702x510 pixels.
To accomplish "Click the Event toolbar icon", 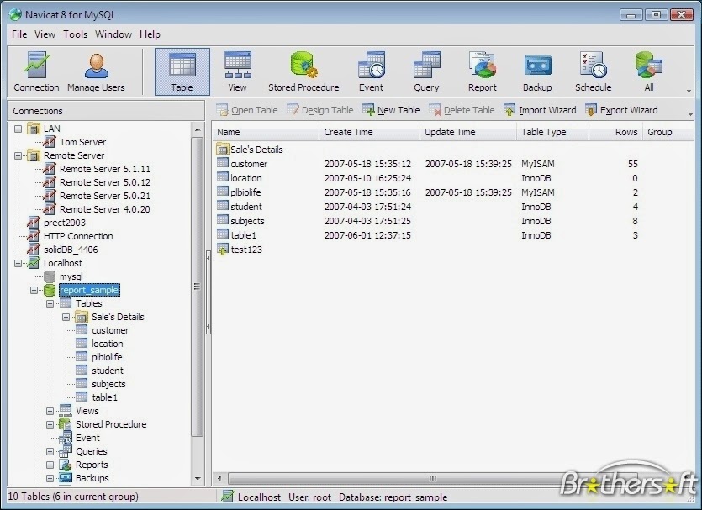I will tap(371, 71).
